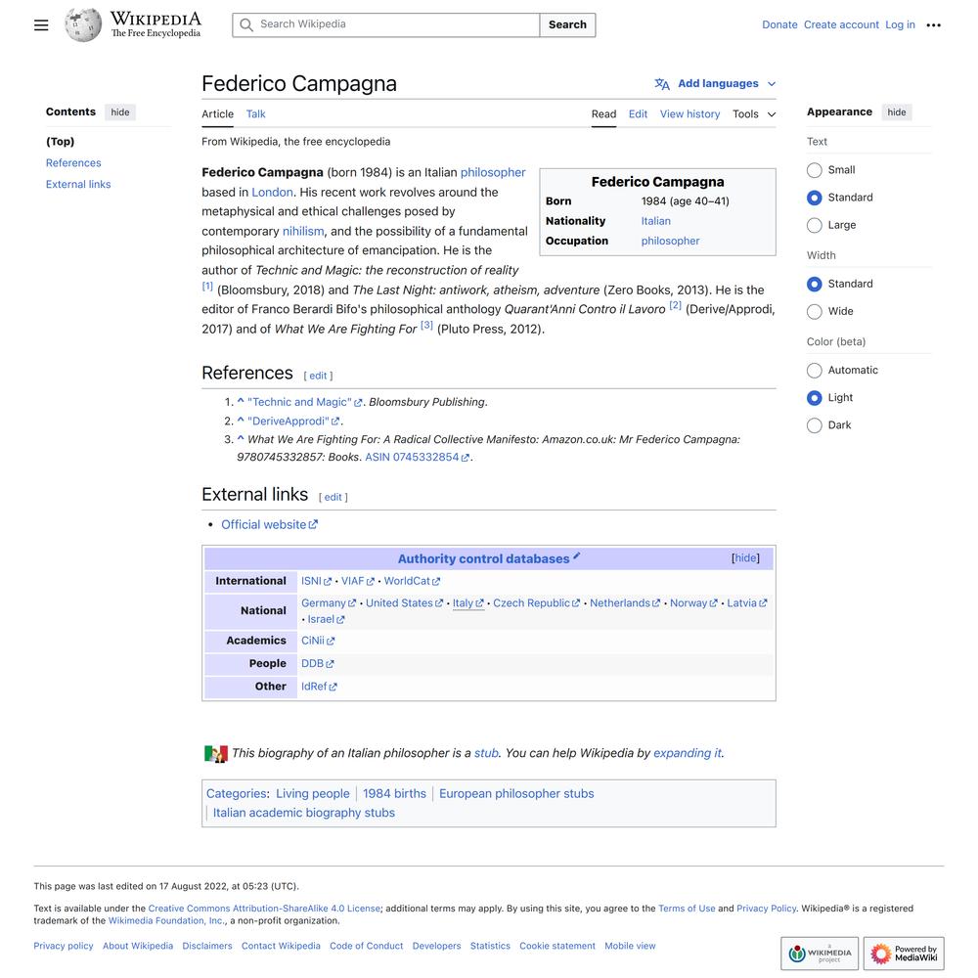Jump up from reference 2 caret

tap(241, 421)
